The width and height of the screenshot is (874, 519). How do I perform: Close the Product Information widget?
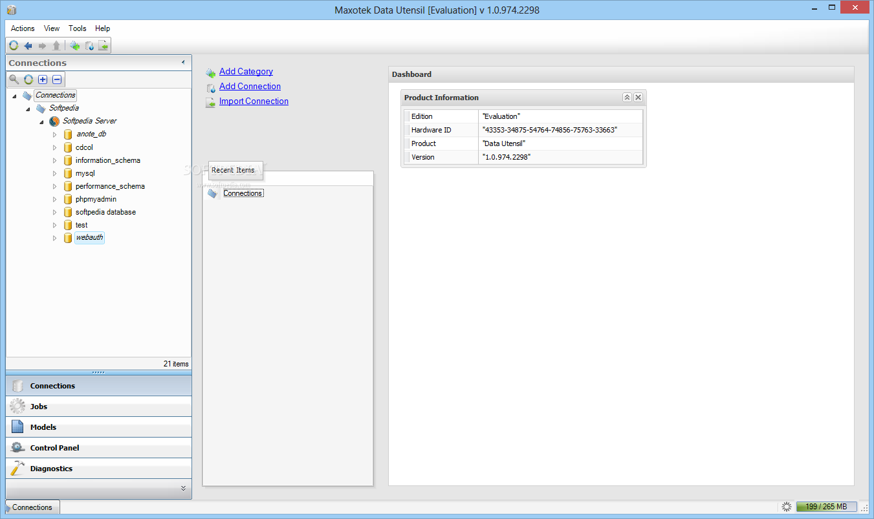pos(638,98)
